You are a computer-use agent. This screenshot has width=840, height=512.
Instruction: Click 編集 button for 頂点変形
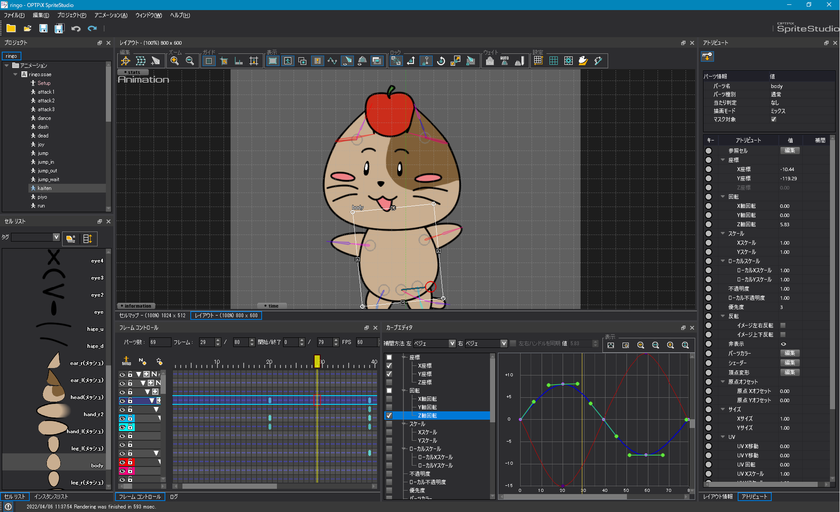[790, 372]
